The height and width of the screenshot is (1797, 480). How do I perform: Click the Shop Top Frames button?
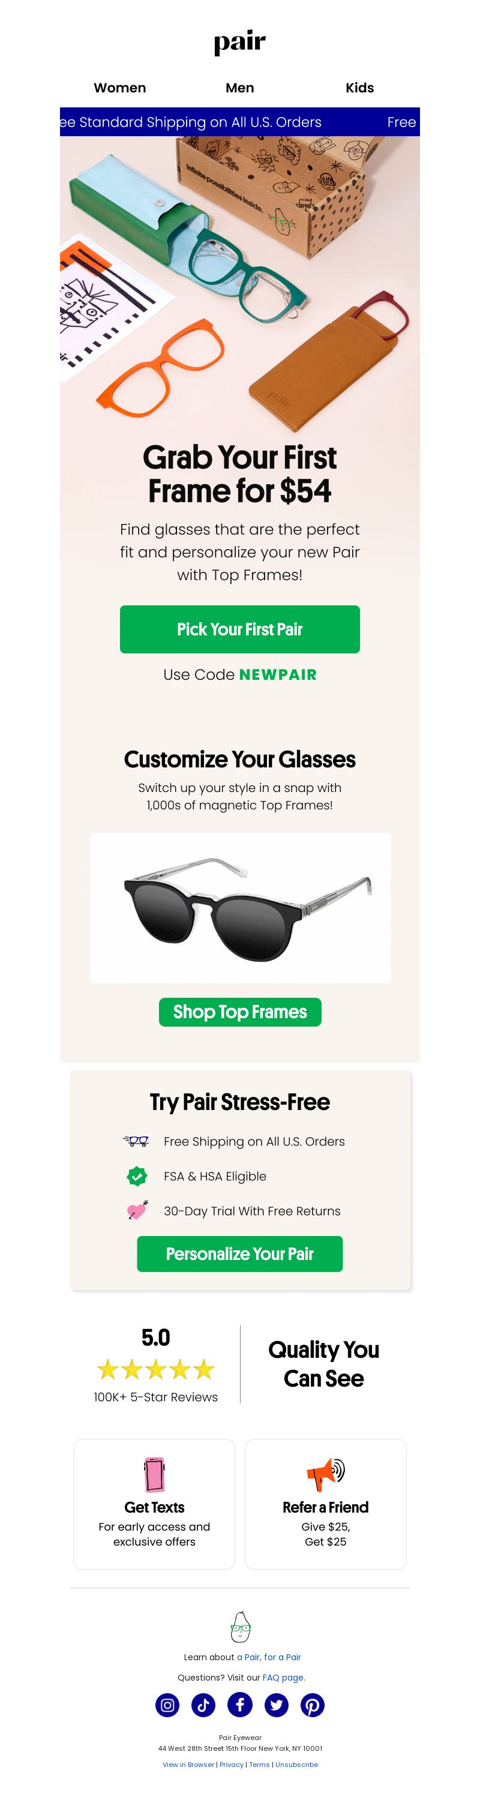(240, 1012)
